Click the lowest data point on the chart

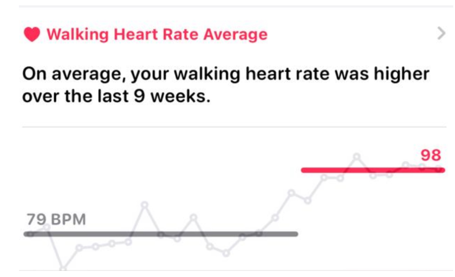coord(63,268)
